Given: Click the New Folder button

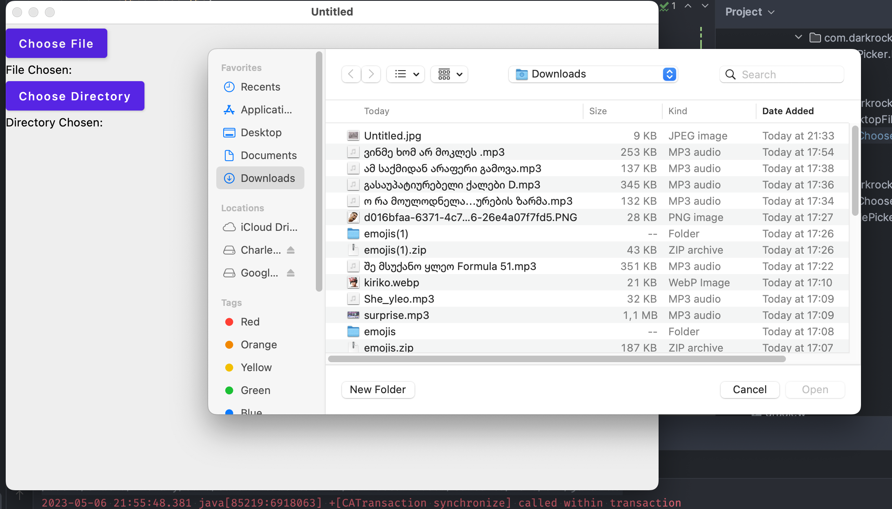Looking at the screenshot, I should tap(377, 389).
